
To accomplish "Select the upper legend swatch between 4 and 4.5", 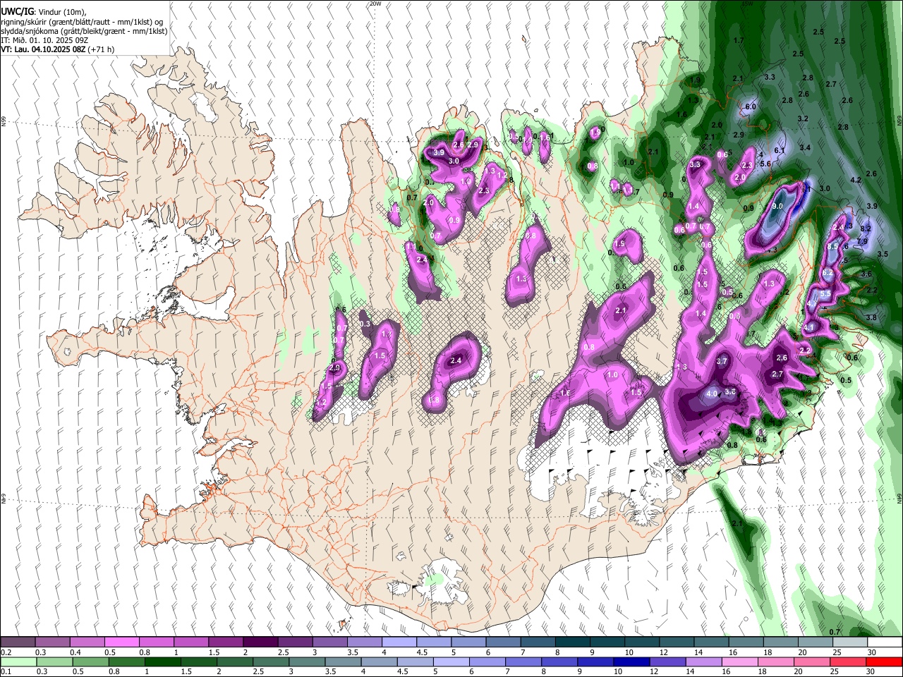I will [399, 642].
